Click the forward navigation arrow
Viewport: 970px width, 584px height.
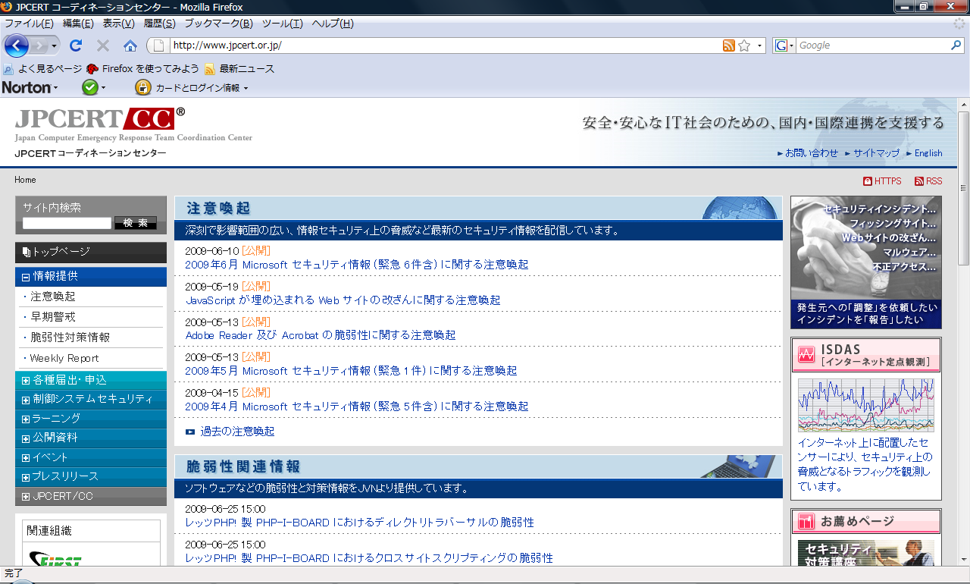[39, 46]
